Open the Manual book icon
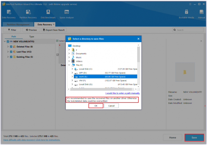Image resolution: width=207 pixels, height=145 pixels. coord(201,12)
